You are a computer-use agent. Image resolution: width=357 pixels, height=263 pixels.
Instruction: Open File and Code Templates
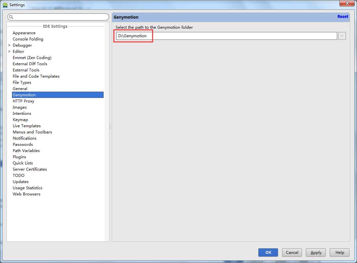(x=36, y=76)
